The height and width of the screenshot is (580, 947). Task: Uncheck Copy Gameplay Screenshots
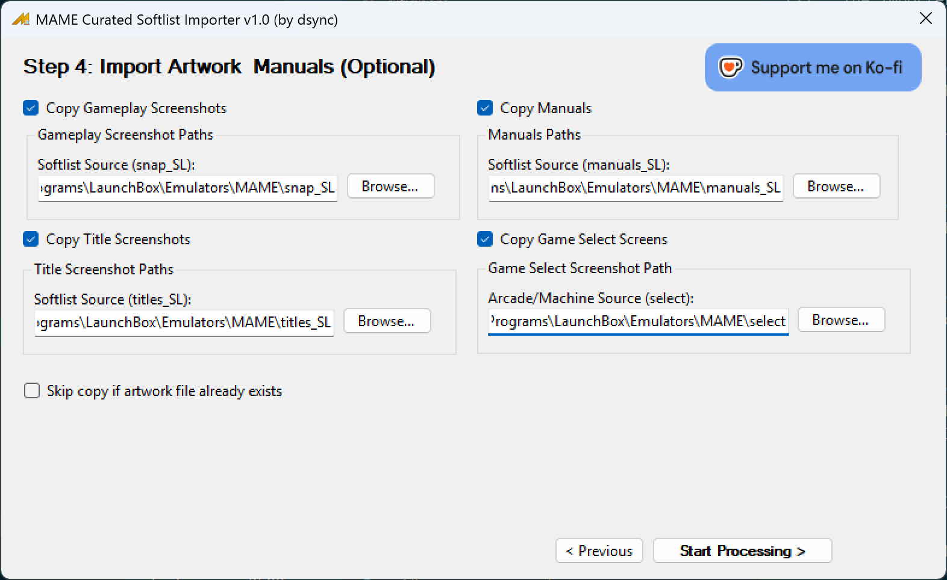[x=31, y=108]
